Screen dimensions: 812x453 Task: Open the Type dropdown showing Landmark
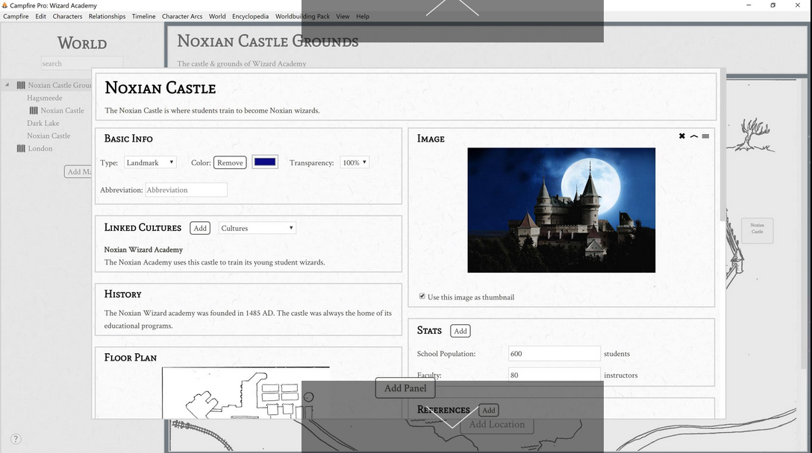click(150, 162)
